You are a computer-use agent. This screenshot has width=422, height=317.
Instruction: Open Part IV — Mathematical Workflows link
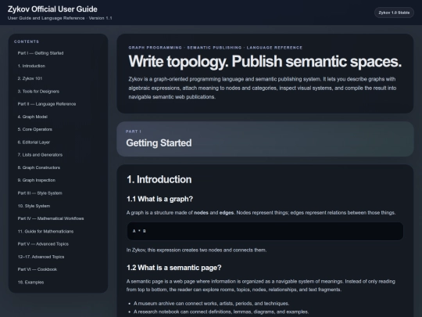coord(51,218)
